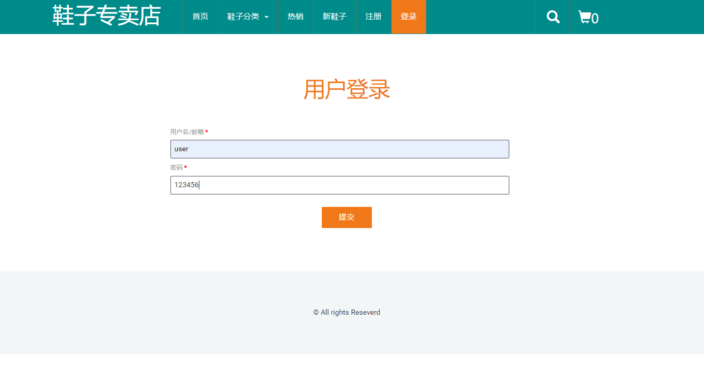
Task: Click the caret arrow beside 鞋子分类
Action: tap(267, 17)
